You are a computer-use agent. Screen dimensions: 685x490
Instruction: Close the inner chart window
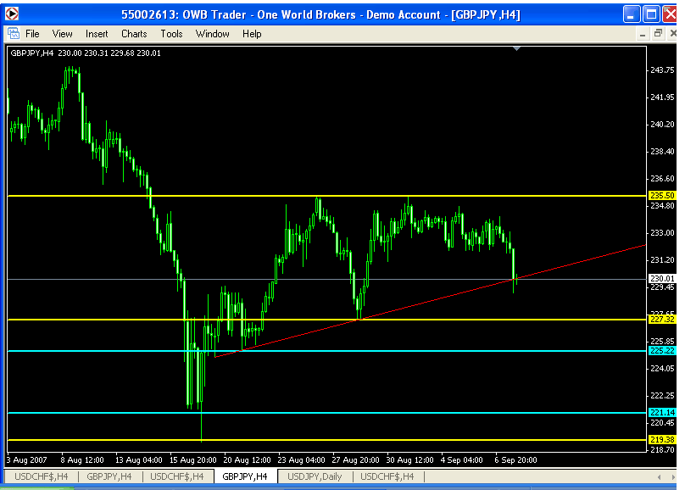673,34
